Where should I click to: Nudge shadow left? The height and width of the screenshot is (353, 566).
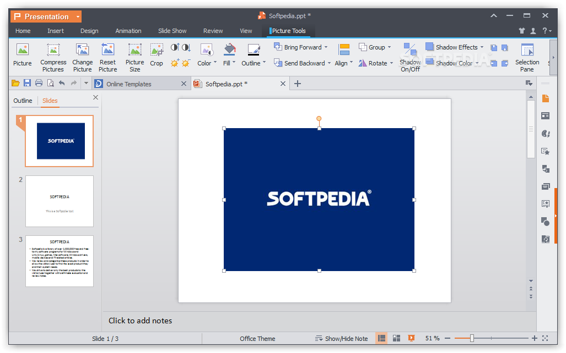[494, 63]
